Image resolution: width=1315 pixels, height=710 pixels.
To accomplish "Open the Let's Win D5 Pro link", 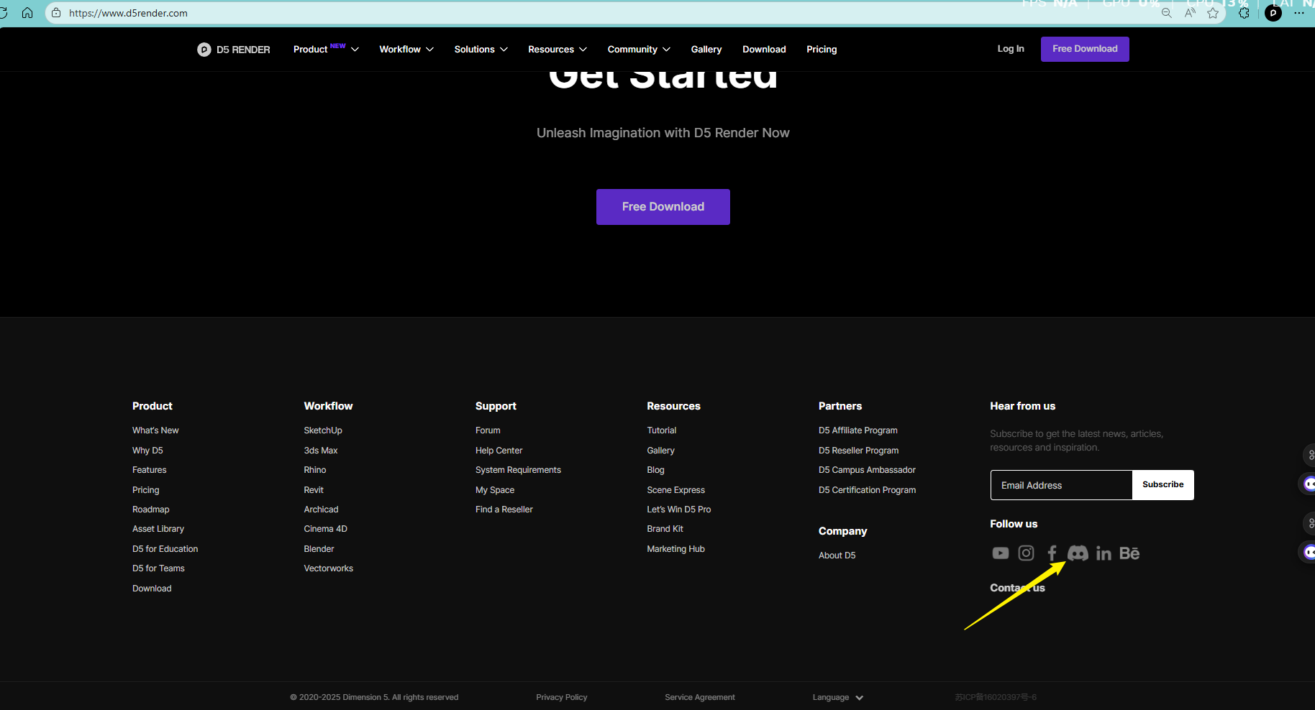I will 678,510.
